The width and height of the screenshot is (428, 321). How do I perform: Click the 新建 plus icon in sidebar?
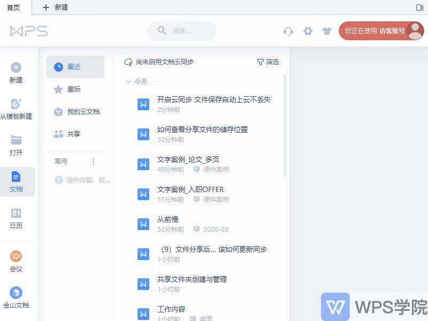[16, 67]
